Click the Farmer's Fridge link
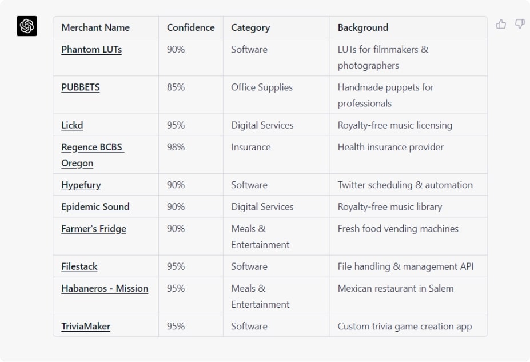 pos(94,229)
